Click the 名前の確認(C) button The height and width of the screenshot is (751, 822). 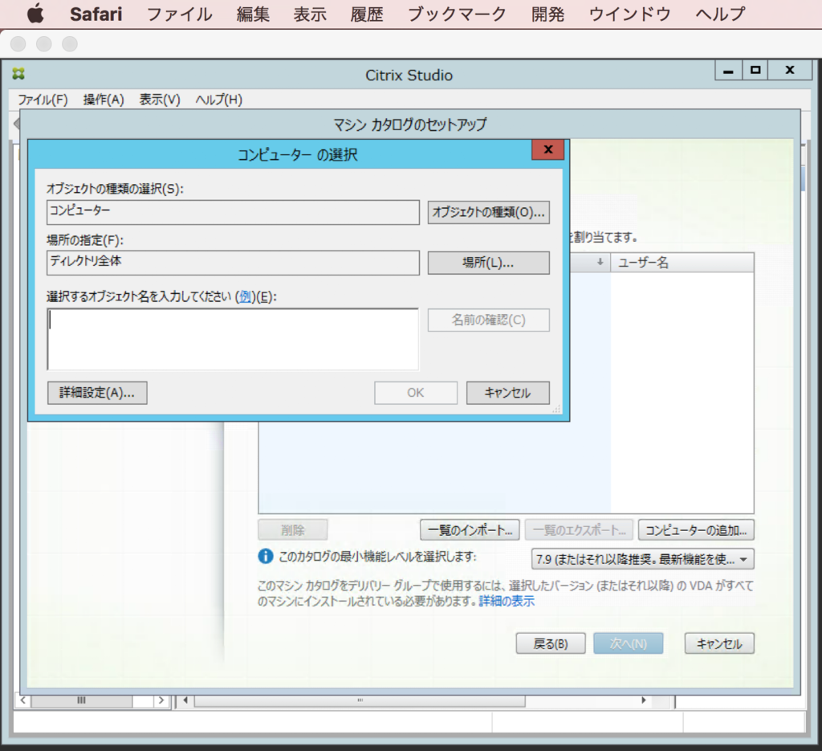pos(489,320)
